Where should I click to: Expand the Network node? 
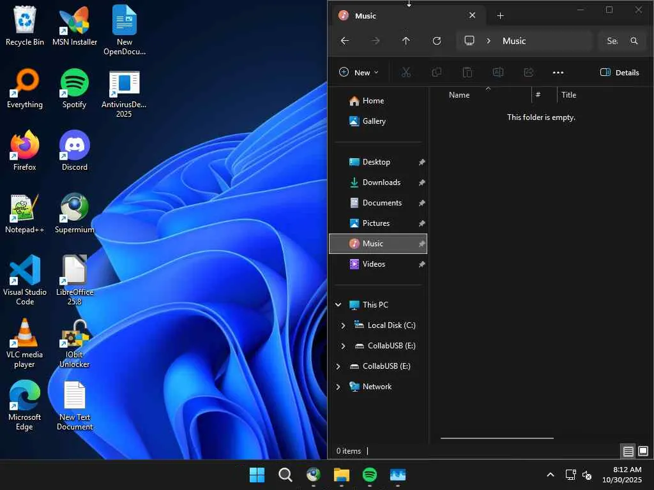click(338, 387)
